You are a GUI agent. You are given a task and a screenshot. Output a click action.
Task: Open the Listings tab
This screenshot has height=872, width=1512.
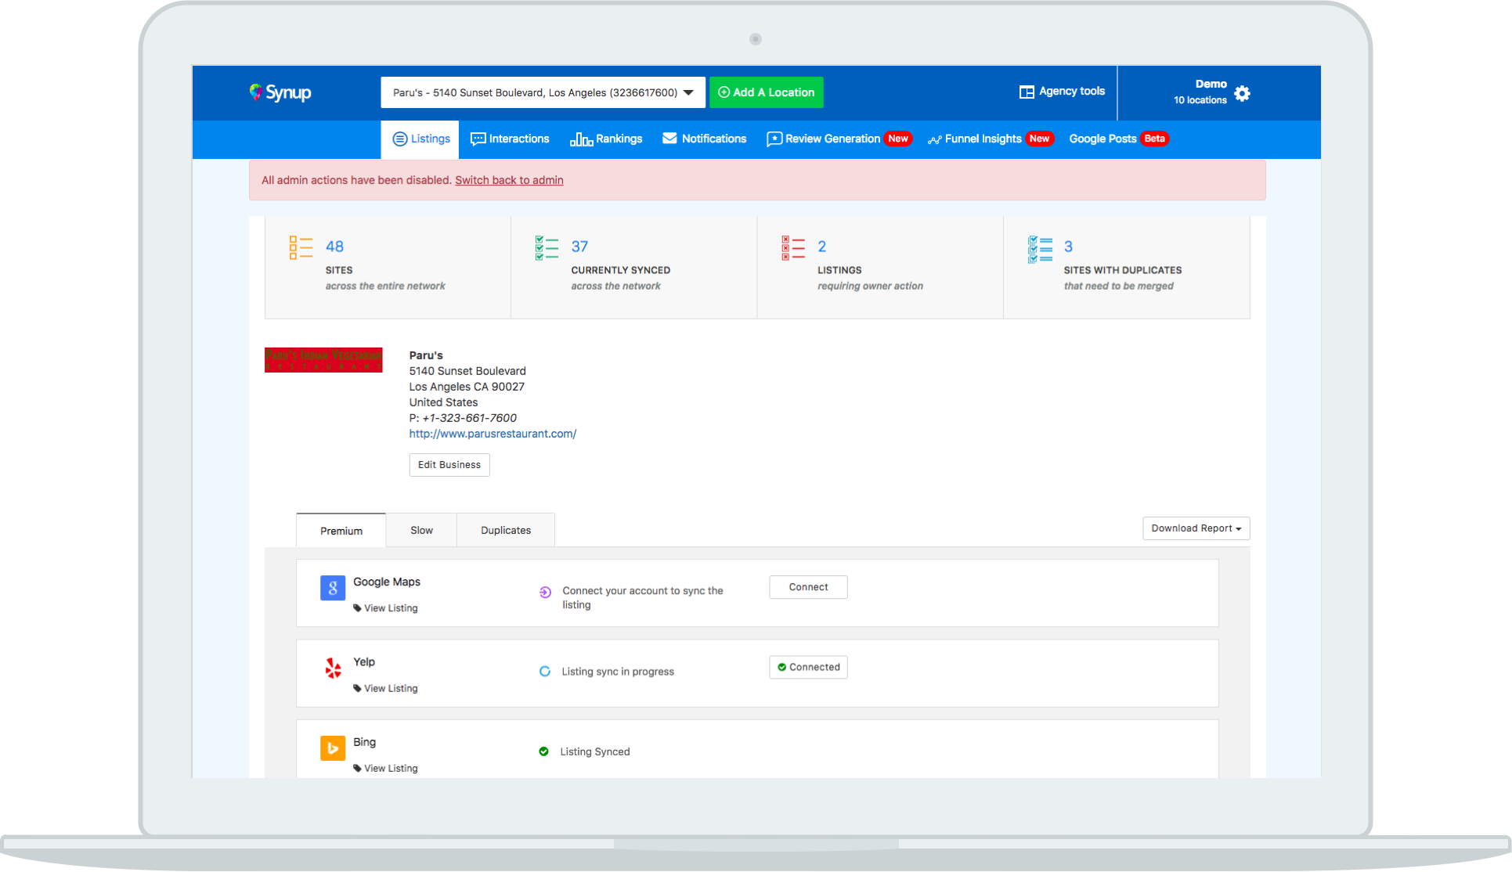coord(420,139)
